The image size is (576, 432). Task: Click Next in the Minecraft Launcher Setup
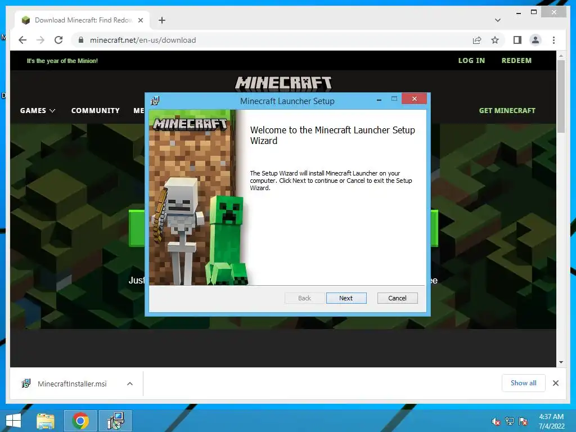coord(346,298)
